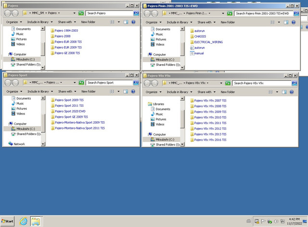The height and width of the screenshot is (227, 308).
Task: Click New folder in Pajero window
Action: click(x=88, y=22)
